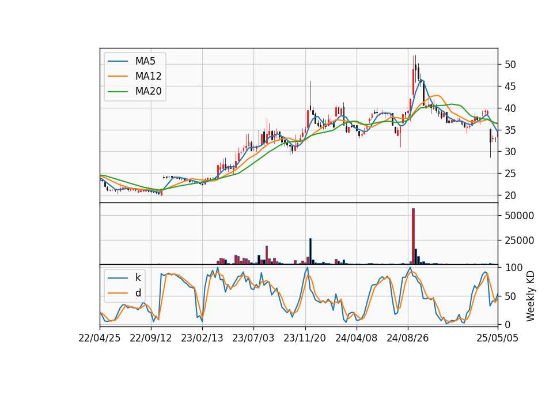Click the price axis value 35
Screen dimensions: 553x398
[510, 130]
